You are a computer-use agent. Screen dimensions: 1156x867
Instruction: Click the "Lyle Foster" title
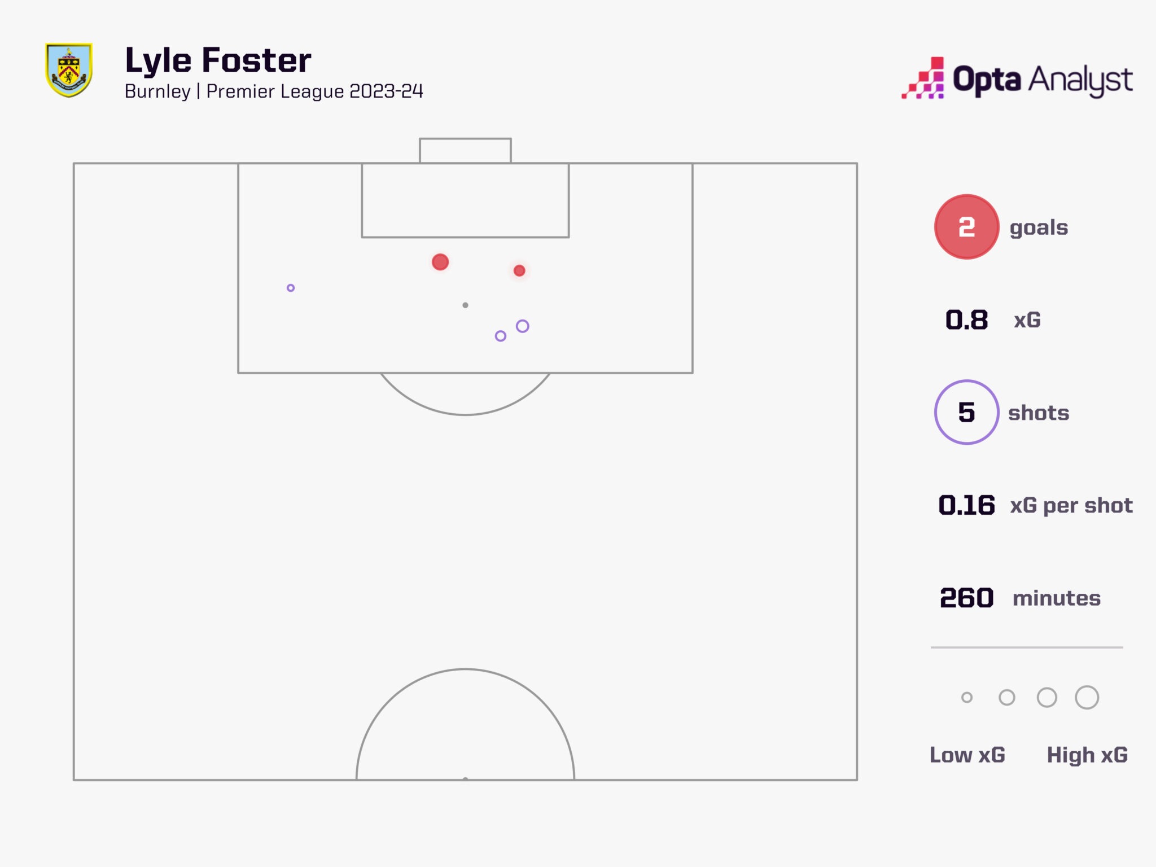218,61
